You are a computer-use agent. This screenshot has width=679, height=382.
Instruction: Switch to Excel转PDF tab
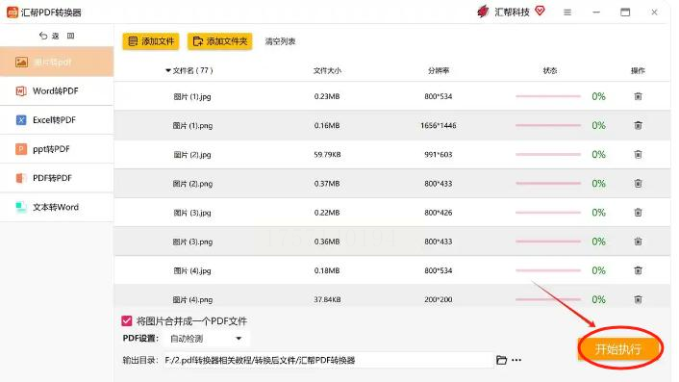pyautogui.click(x=57, y=120)
